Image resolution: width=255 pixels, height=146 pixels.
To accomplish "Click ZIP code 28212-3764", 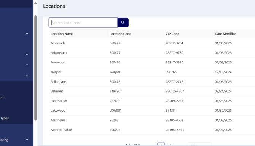I will pyautogui.click(x=174, y=43).
